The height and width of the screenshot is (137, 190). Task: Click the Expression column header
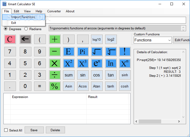coord(48,97)
